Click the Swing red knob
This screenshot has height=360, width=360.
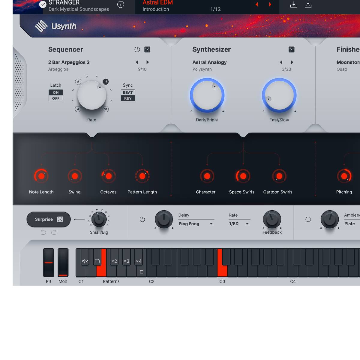(x=75, y=176)
